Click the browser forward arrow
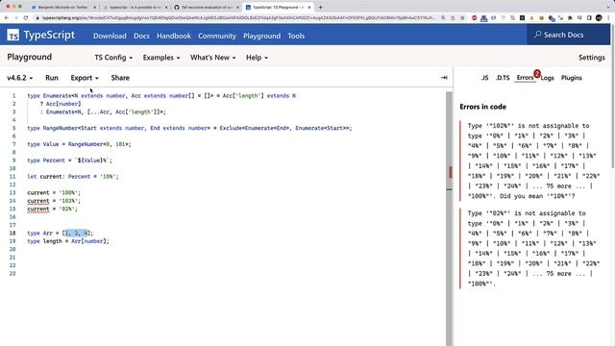 pyautogui.click(x=16, y=17)
